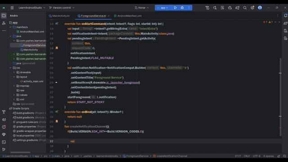The height and width of the screenshot is (162, 288).
Task: Open Version control dropdown
Action: pos(62,8)
